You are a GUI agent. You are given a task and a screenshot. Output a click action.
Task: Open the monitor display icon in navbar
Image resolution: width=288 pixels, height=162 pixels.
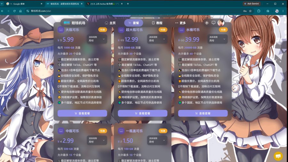213,23
